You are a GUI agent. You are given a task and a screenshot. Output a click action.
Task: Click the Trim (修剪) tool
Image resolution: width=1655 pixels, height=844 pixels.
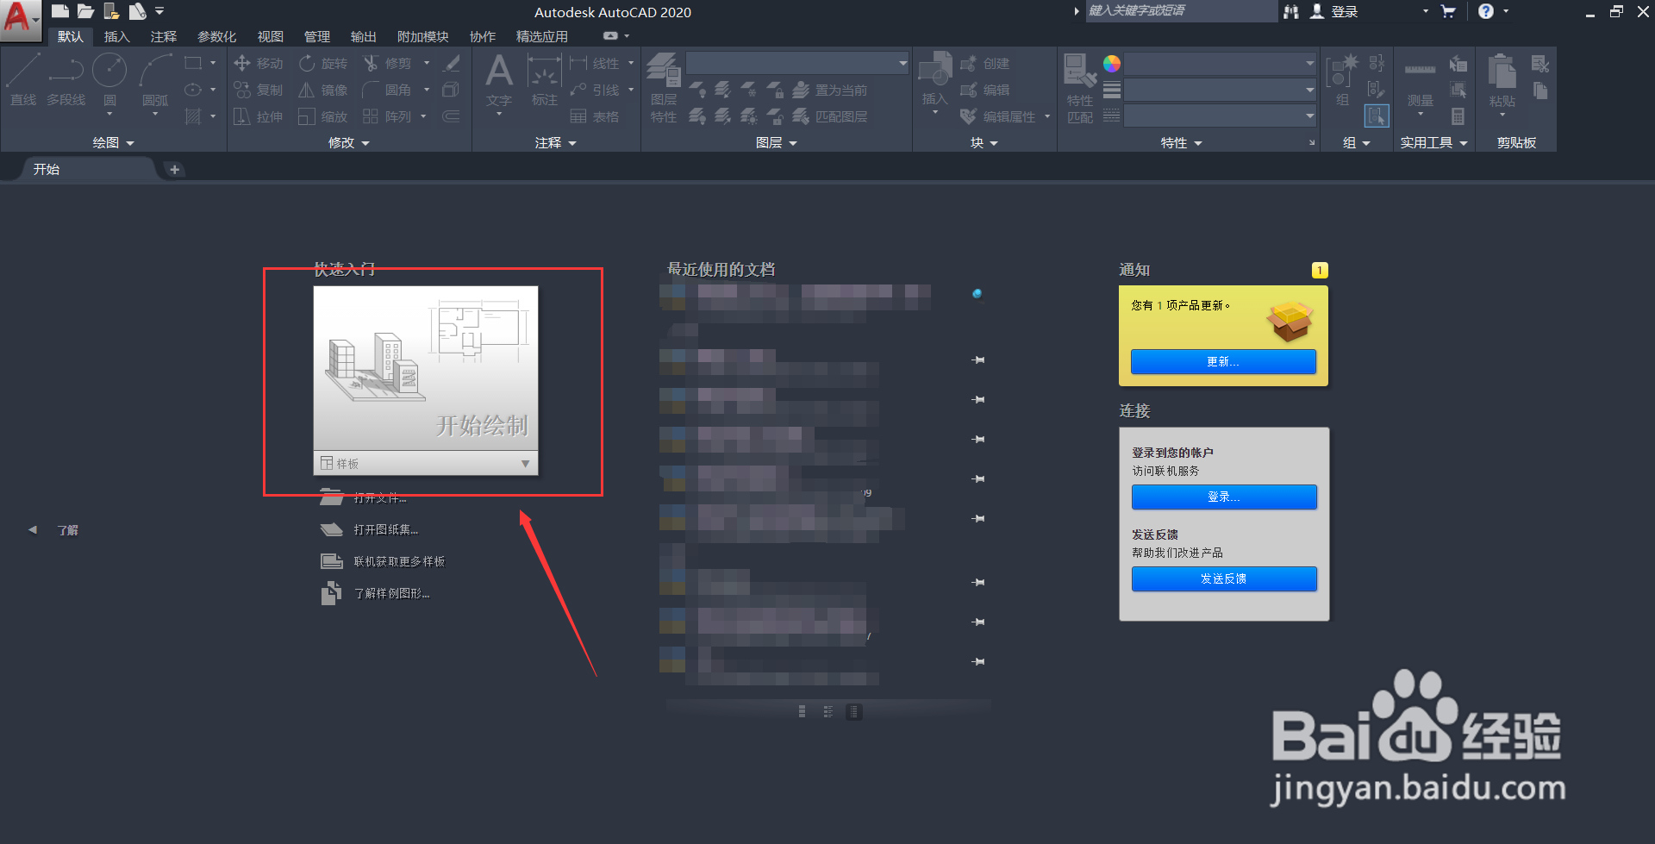click(387, 63)
